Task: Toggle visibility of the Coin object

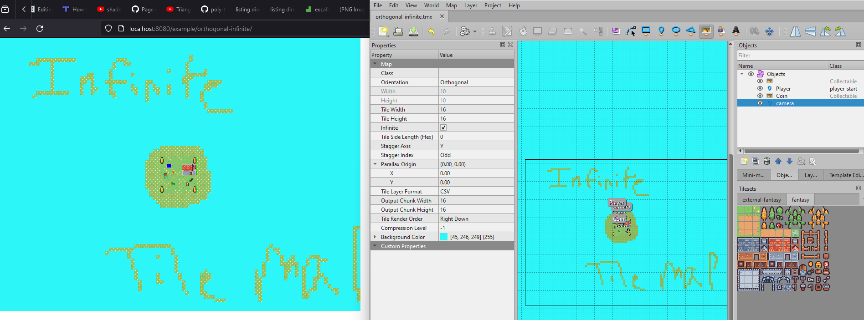Action: pos(760,96)
